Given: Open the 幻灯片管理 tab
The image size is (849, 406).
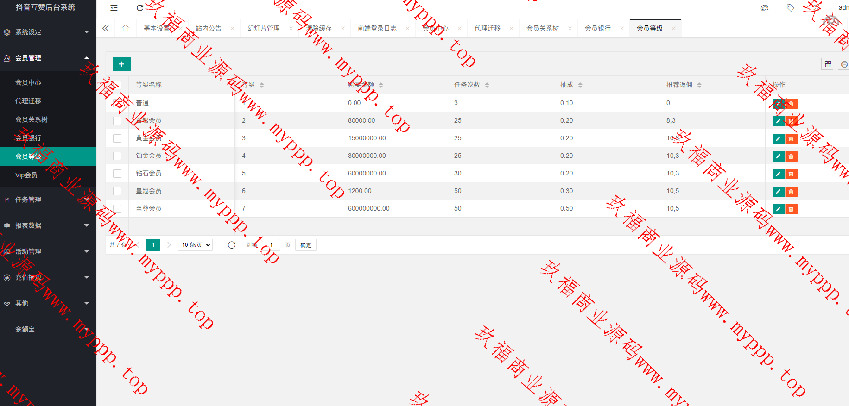Looking at the screenshot, I should 264,28.
